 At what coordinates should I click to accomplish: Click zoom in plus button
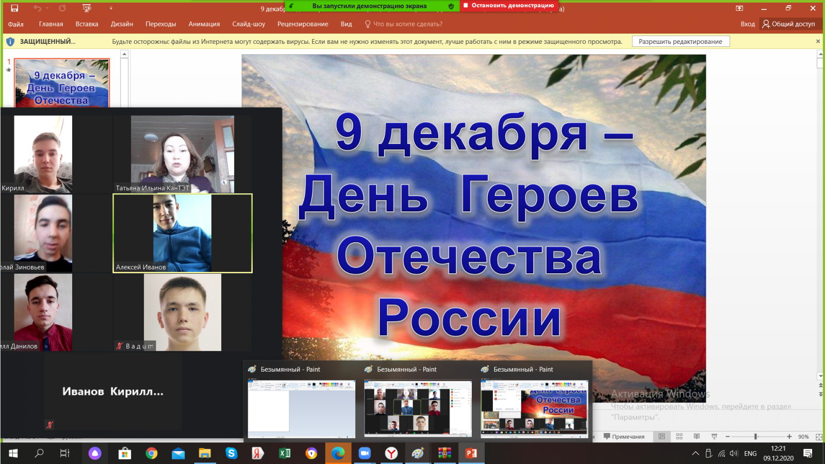[x=789, y=437]
